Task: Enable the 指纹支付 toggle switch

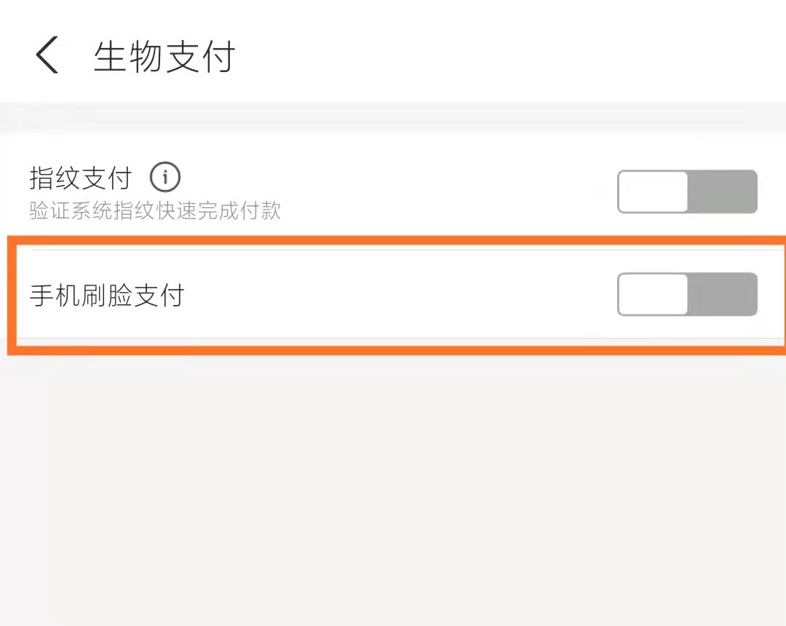Action: point(686,191)
